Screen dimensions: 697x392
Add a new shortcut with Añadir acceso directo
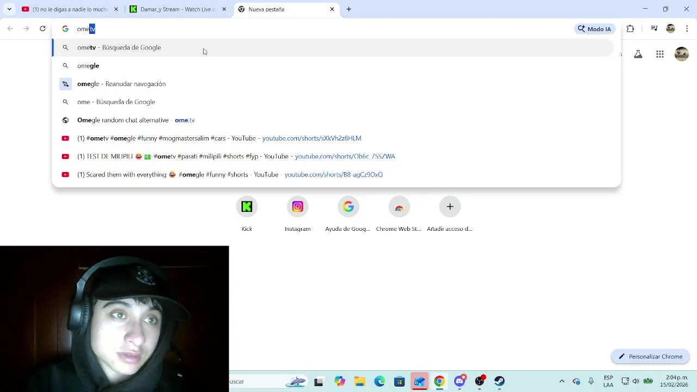pos(450,215)
